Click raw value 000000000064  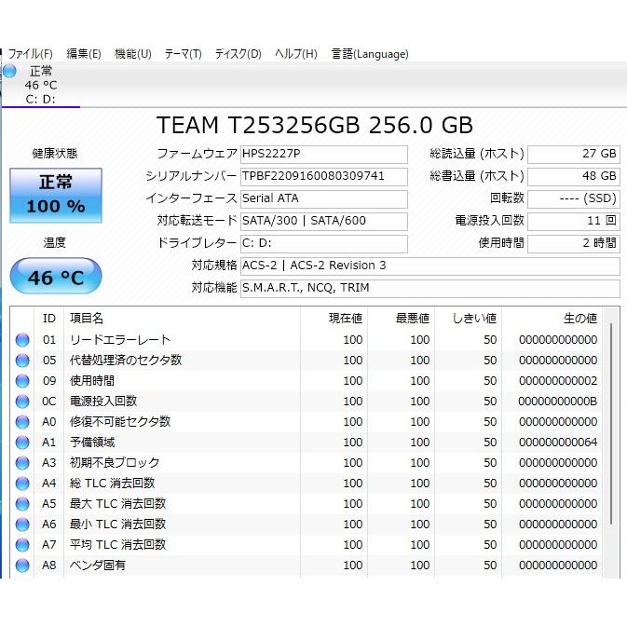pyautogui.click(x=558, y=443)
